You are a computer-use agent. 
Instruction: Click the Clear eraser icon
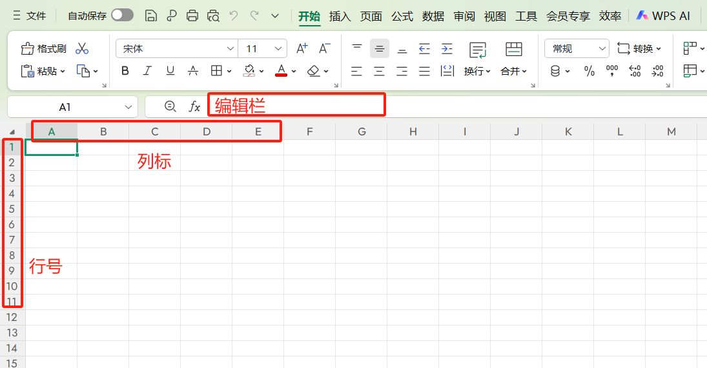[x=313, y=71]
